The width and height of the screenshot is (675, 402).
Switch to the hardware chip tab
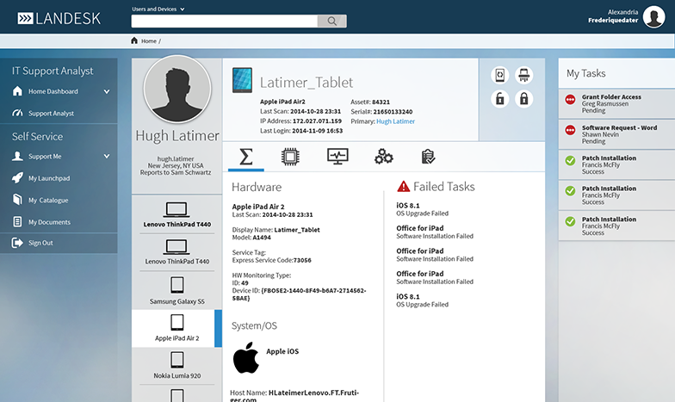coord(291,157)
